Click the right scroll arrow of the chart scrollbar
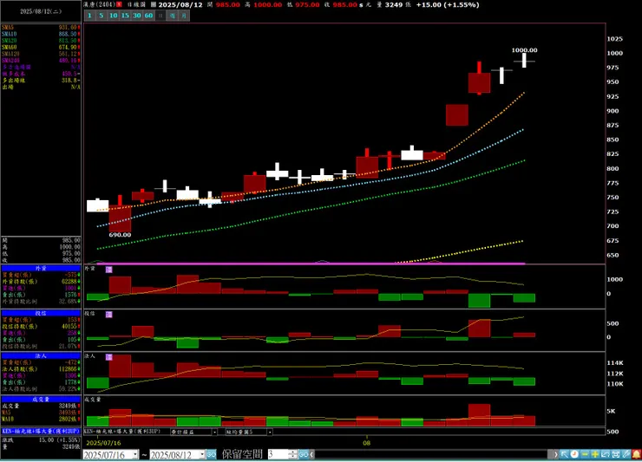Image resolution: width=642 pixels, height=462 pixels. [555, 454]
